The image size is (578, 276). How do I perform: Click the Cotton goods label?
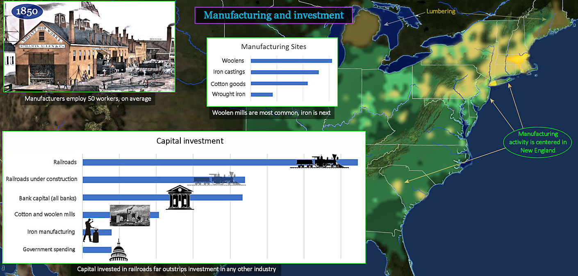point(228,84)
